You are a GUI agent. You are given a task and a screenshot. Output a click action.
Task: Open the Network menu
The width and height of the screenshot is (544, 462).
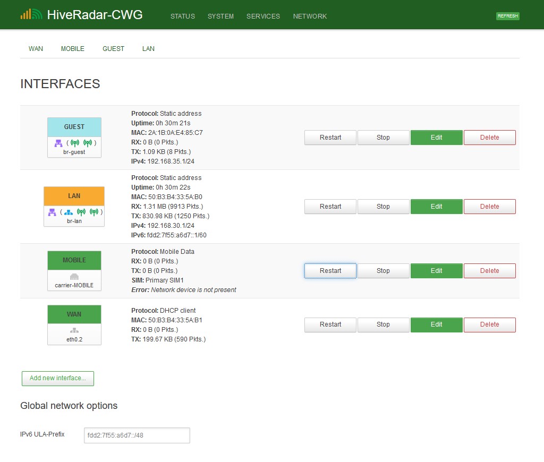(310, 16)
